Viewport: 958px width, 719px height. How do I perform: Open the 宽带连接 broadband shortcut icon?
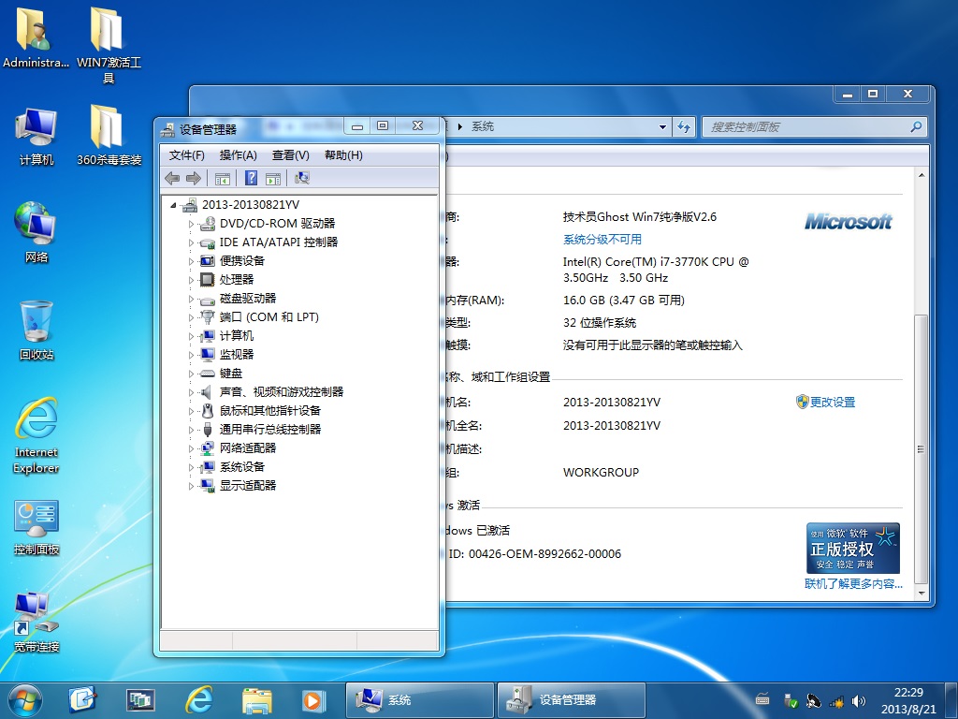coord(36,622)
